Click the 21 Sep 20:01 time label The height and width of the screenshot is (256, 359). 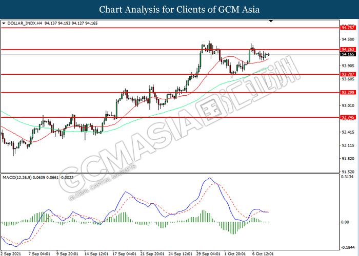(152, 254)
